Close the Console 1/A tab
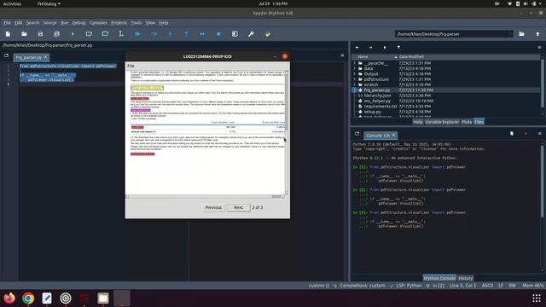Viewport: 546px width, 307px height. [393, 135]
